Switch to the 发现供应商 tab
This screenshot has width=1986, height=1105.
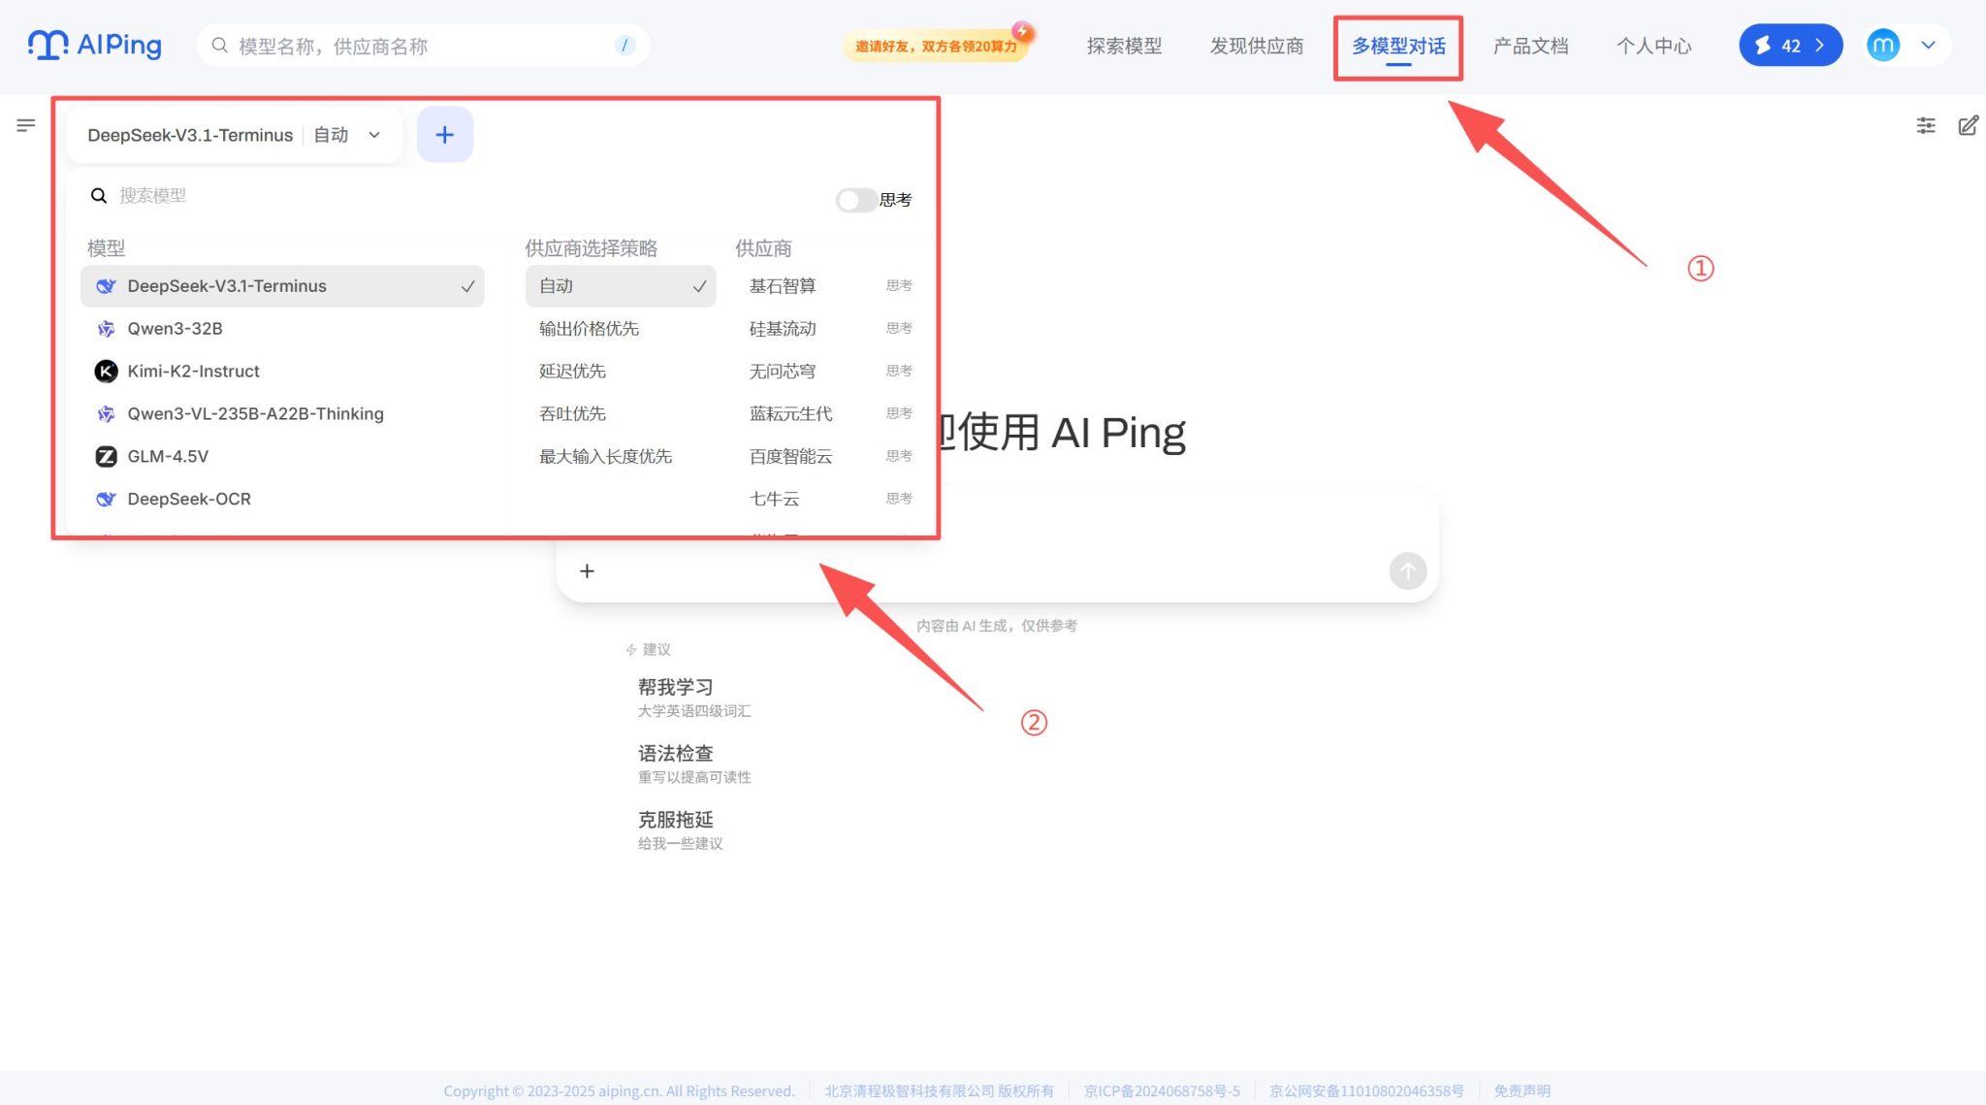click(1256, 46)
